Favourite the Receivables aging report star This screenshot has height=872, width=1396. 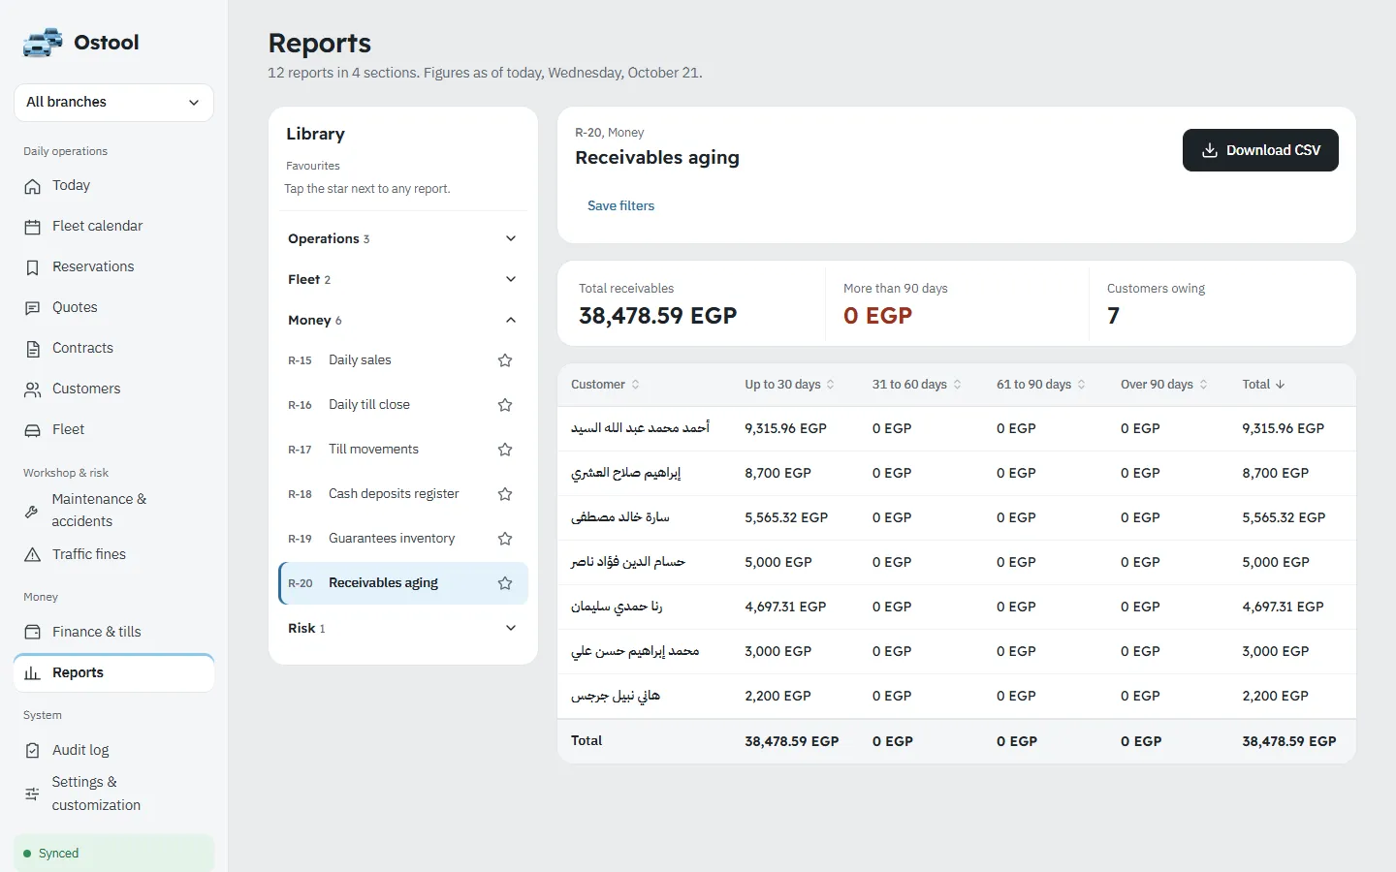tap(505, 583)
